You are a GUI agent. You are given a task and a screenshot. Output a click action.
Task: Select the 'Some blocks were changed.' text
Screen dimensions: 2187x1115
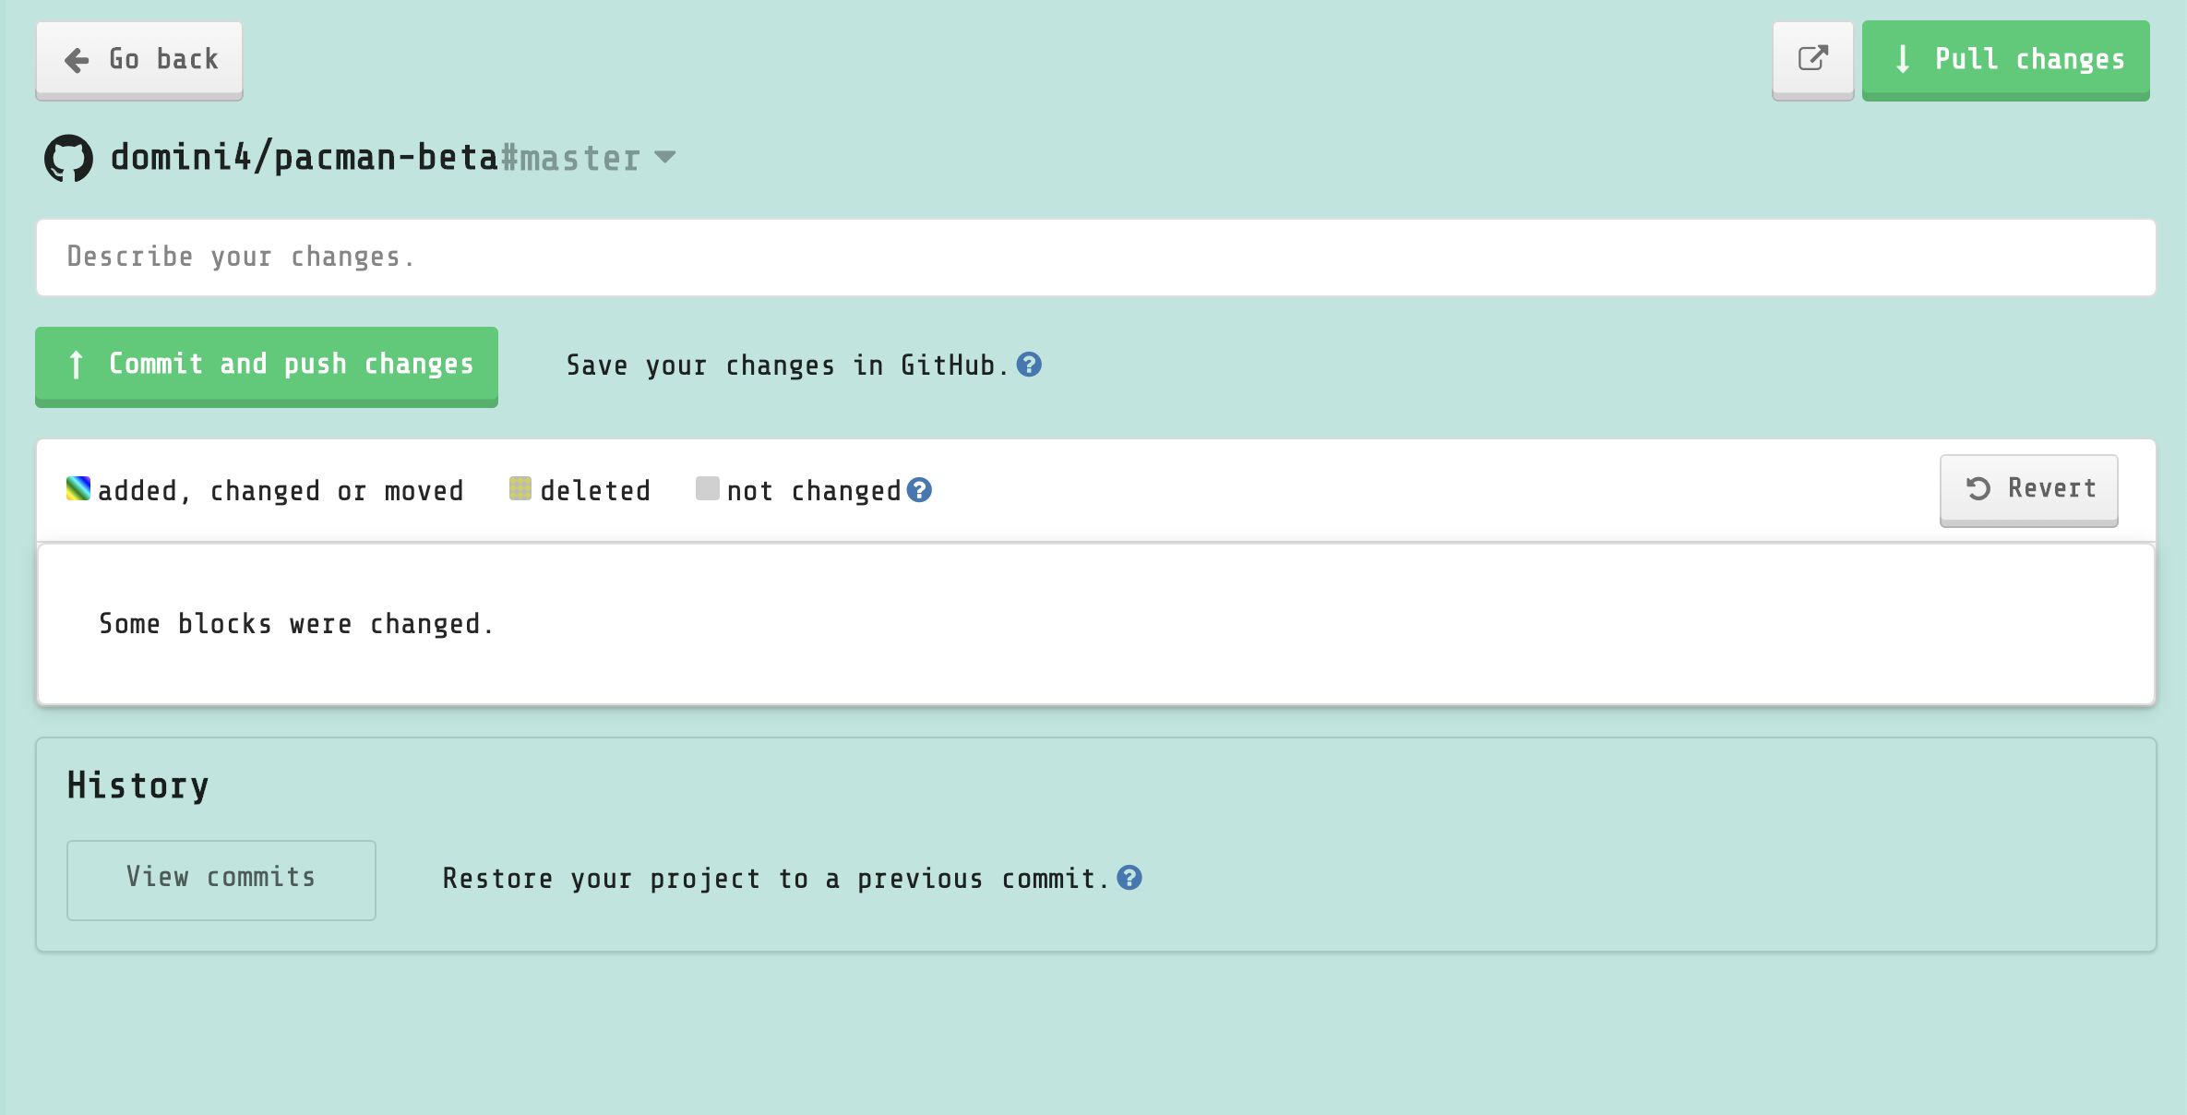click(x=296, y=624)
